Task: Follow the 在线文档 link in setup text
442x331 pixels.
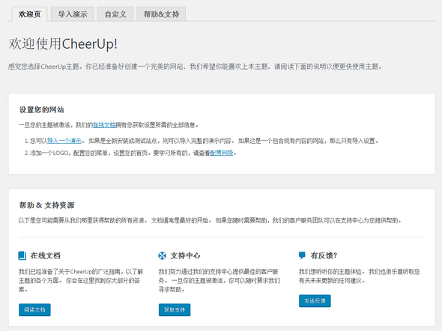Action: (x=104, y=125)
